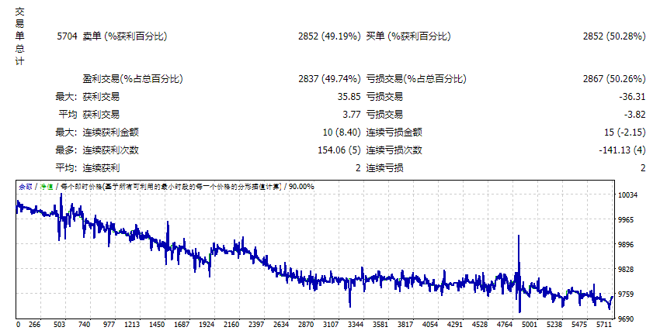Click the x-axis label 740
This screenshot has height=334, width=667.
pyautogui.click(x=84, y=324)
